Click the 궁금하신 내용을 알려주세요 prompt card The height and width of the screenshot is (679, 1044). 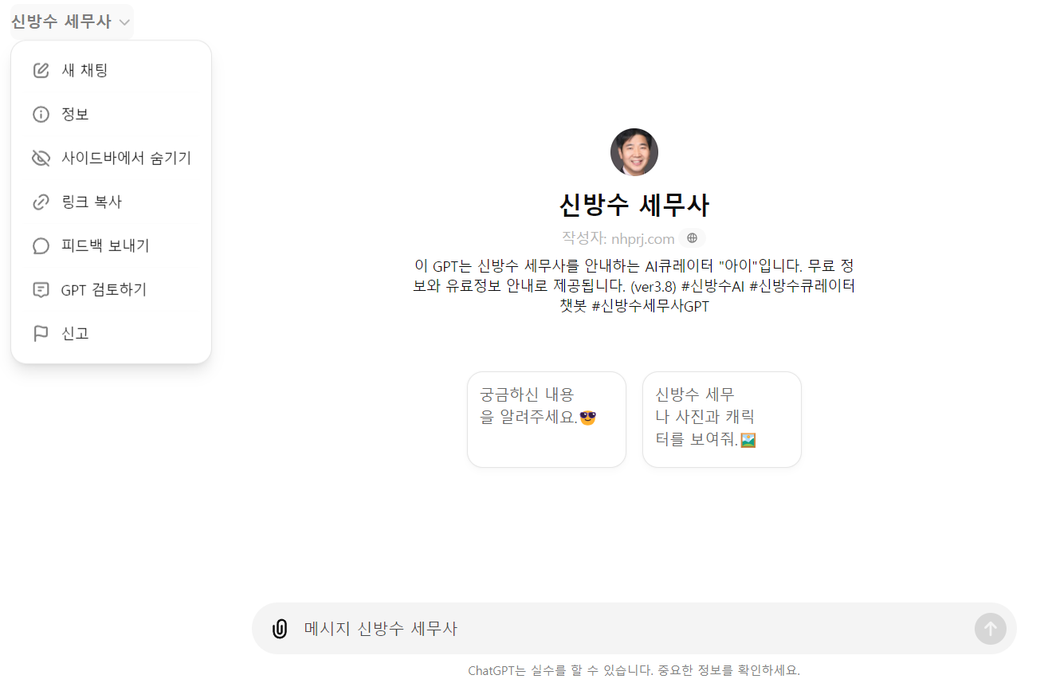tap(547, 420)
